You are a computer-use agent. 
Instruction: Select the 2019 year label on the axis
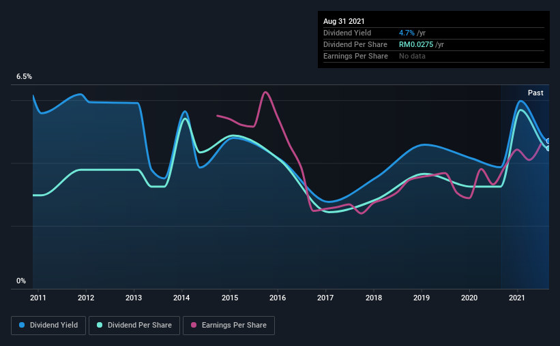coord(422,298)
